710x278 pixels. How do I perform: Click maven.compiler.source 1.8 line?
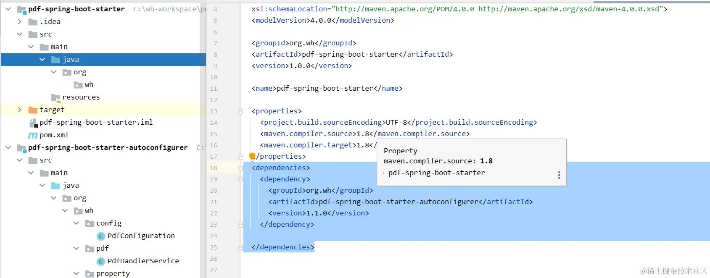365,134
